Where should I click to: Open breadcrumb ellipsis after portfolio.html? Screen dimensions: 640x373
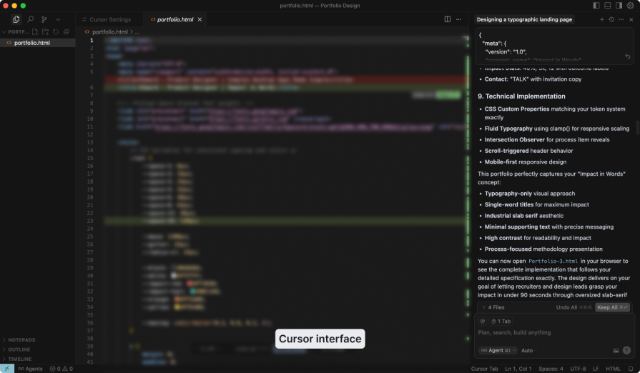click(x=137, y=31)
